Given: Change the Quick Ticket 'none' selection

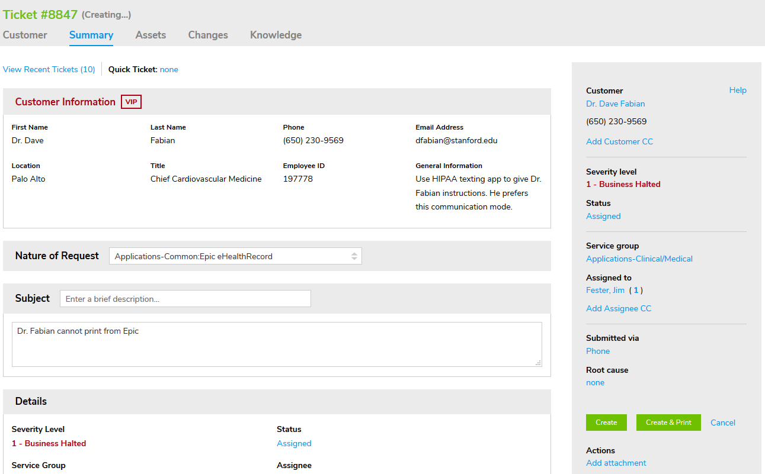Looking at the screenshot, I should (169, 69).
